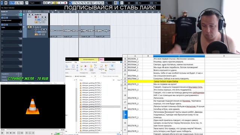240x135 pixels.
Task: Click Cubase transport stop button (yellow)
Action: (x=55, y=3)
